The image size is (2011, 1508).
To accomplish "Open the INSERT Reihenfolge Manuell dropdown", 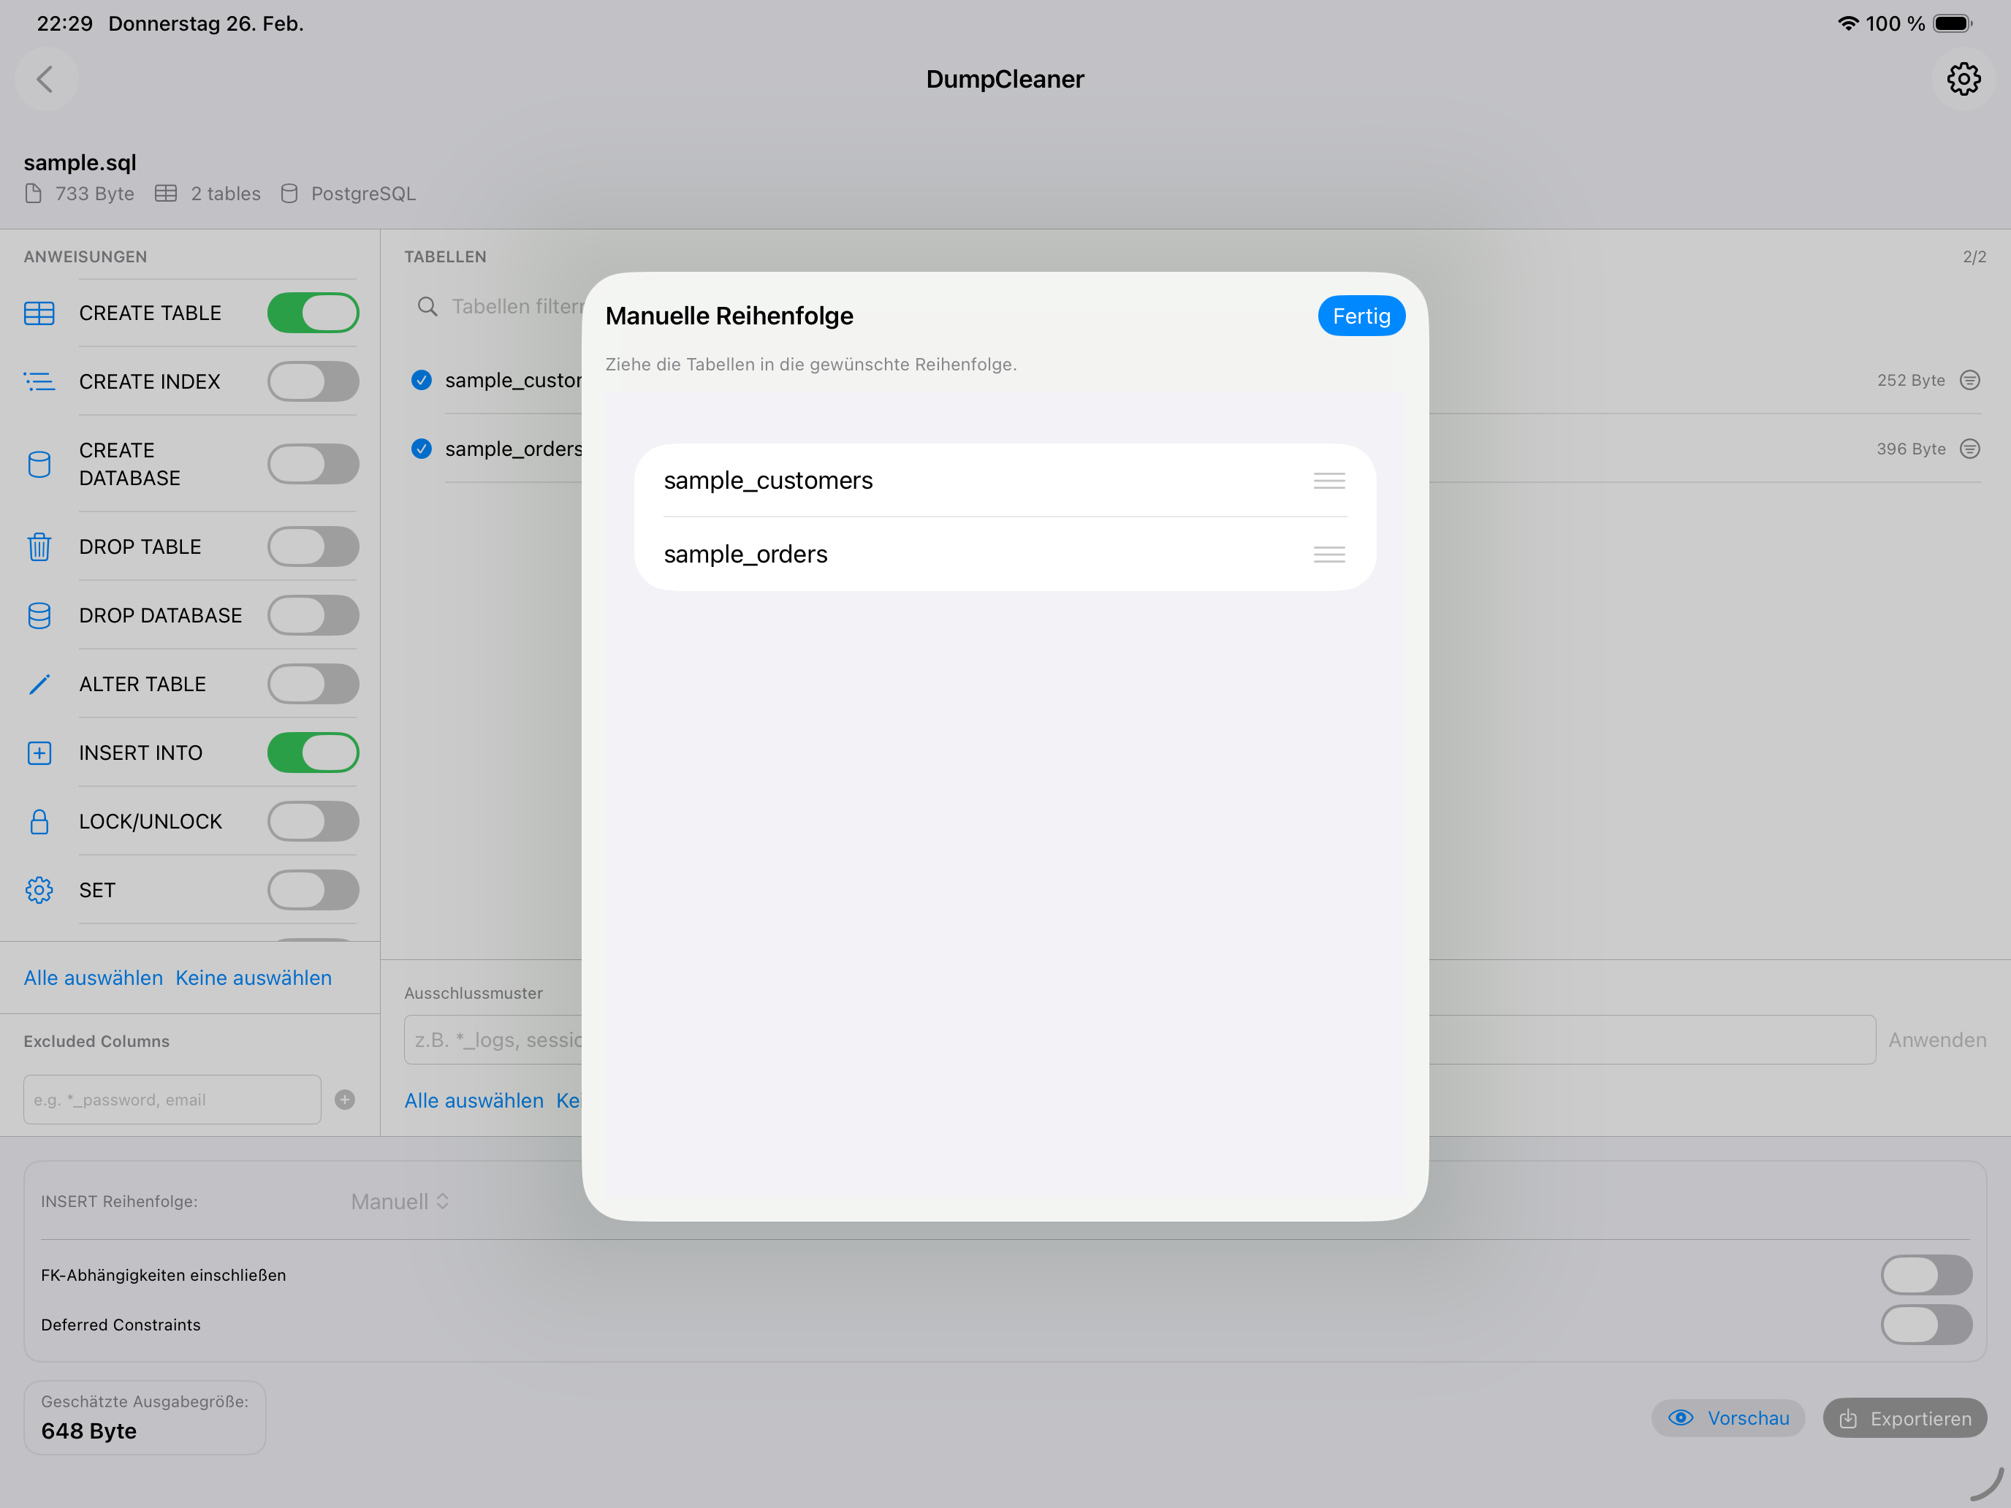I will pyautogui.click(x=400, y=1202).
